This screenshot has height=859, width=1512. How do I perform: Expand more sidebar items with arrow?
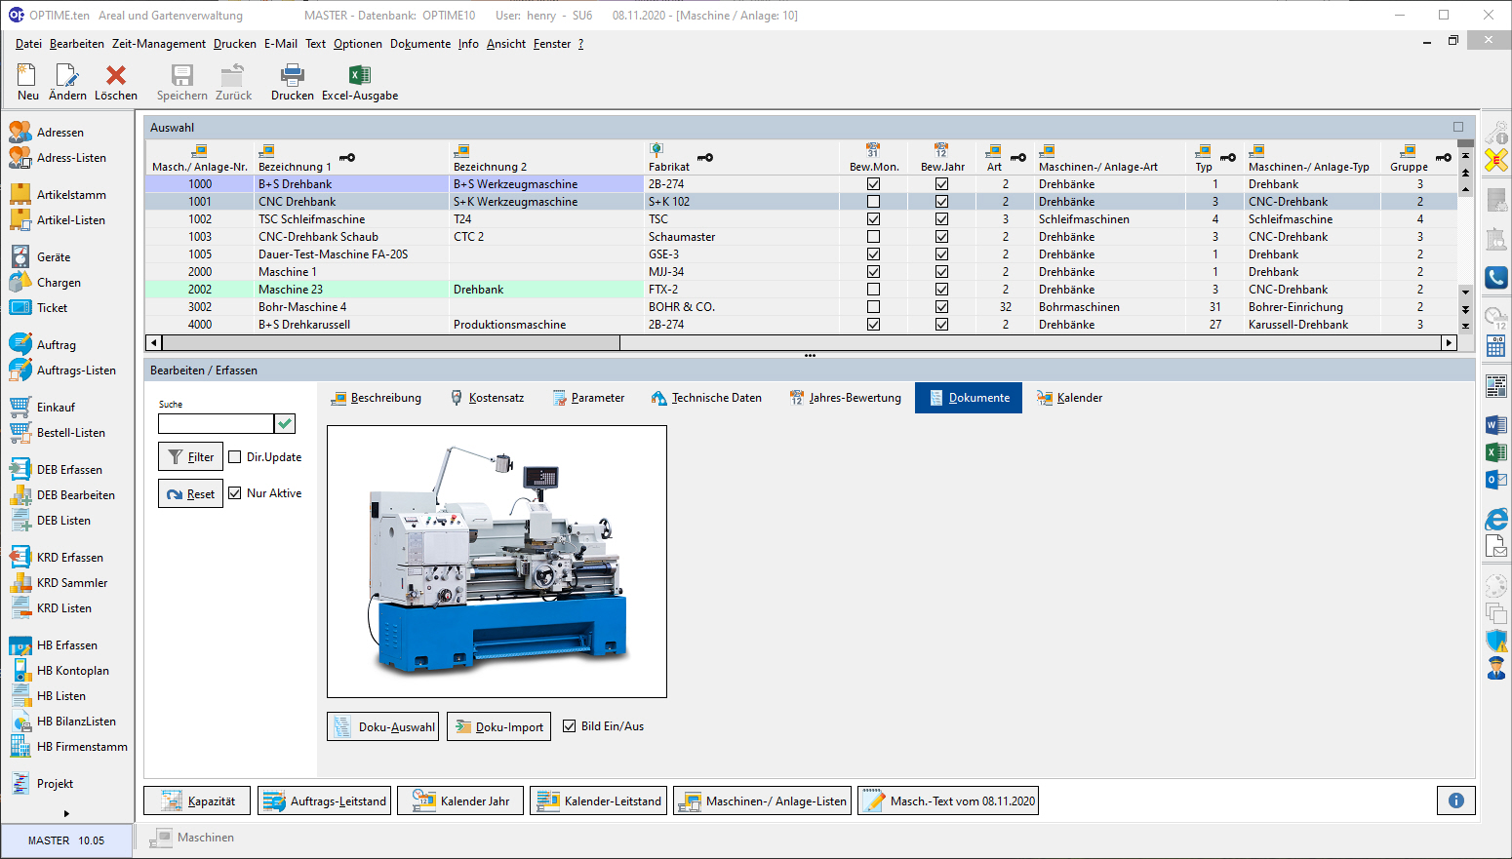[x=66, y=813]
